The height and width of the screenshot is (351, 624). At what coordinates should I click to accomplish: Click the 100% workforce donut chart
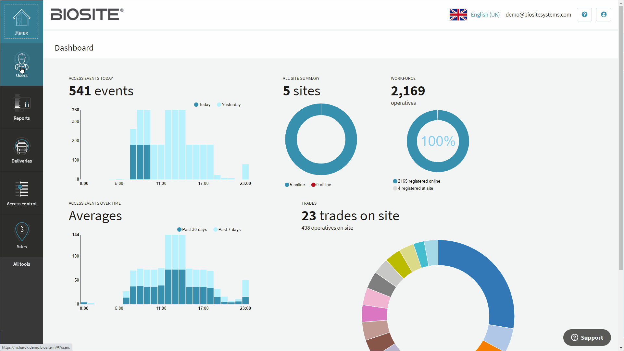click(438, 141)
